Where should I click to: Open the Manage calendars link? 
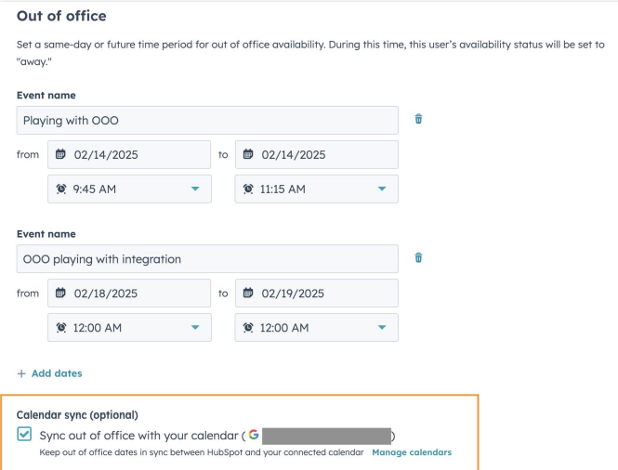point(412,452)
